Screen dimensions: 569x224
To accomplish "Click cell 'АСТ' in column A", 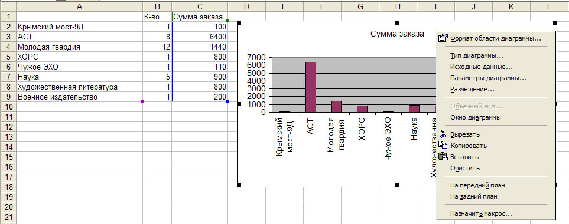I will pyautogui.click(x=80, y=37).
